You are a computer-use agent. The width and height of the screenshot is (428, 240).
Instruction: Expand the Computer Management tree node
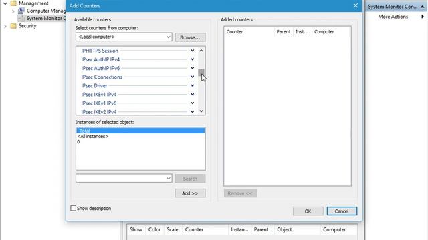[x=13, y=11]
